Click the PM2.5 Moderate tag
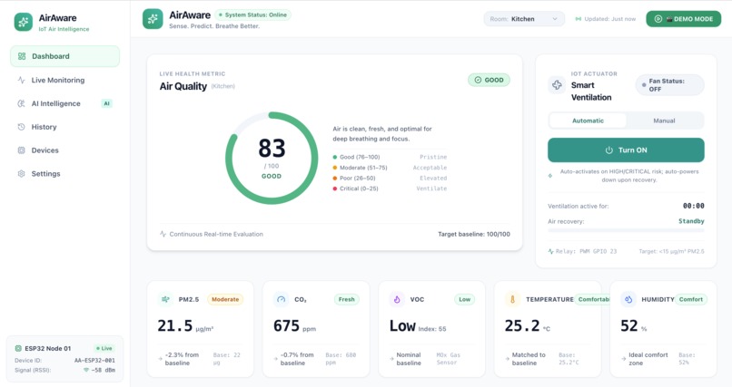Image resolution: width=732 pixels, height=387 pixels. [225, 299]
